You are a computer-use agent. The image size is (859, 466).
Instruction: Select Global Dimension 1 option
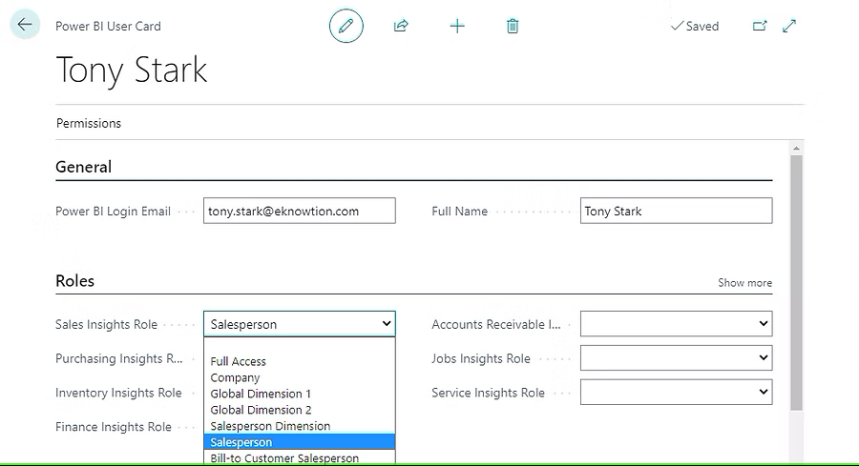click(261, 394)
